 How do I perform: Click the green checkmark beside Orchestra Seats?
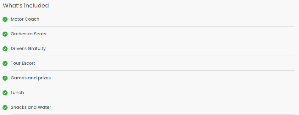[5, 34]
